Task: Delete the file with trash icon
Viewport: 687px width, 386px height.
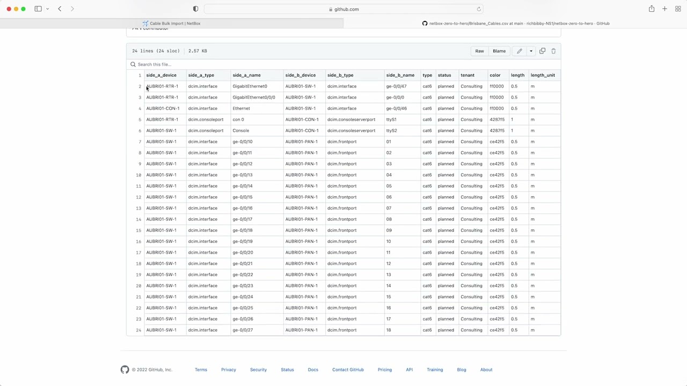Action: pos(553,51)
